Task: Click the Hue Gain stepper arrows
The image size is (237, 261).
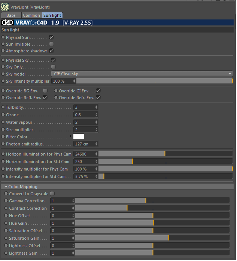Action: coord(73,223)
